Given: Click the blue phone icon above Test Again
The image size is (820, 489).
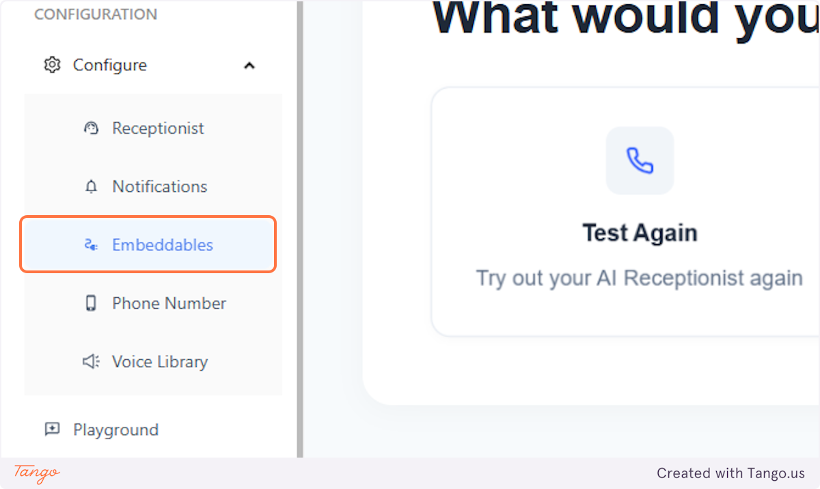Looking at the screenshot, I should coord(640,160).
